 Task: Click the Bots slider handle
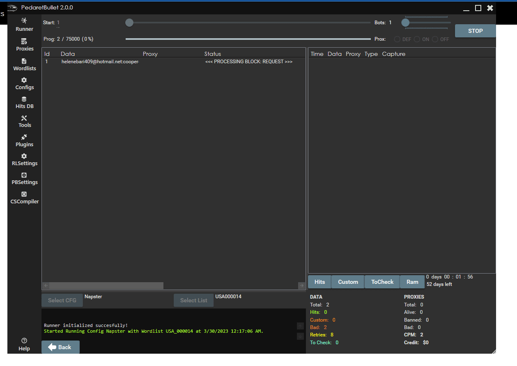pyautogui.click(x=405, y=23)
